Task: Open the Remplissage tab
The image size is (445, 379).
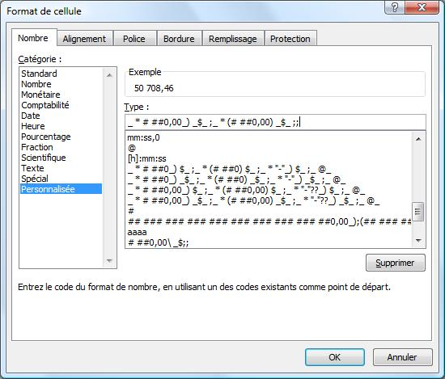Action: (x=233, y=39)
